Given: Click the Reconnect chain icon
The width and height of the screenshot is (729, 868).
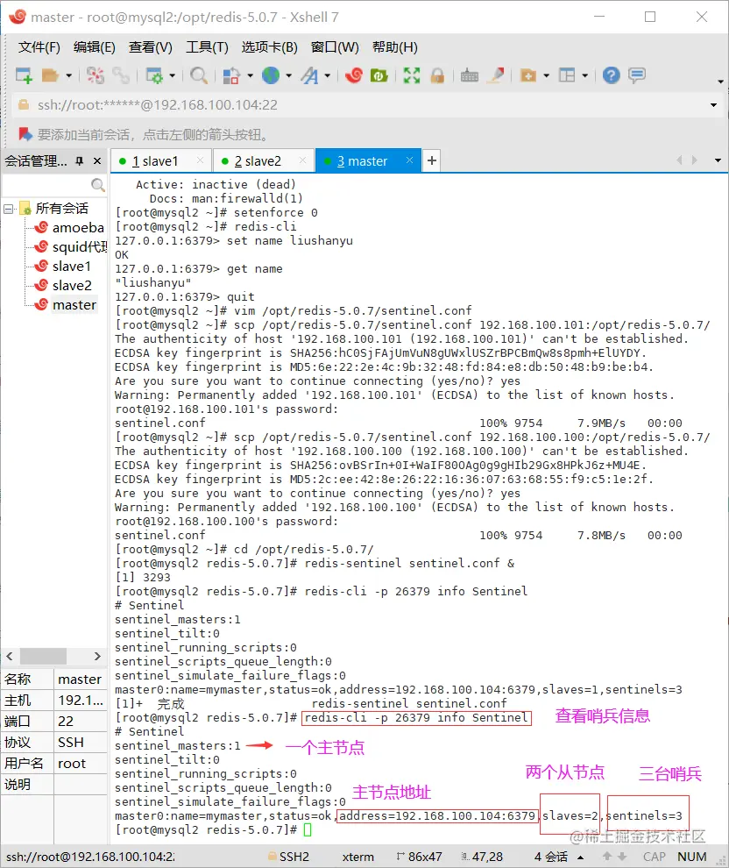Looking at the screenshot, I should (121, 75).
